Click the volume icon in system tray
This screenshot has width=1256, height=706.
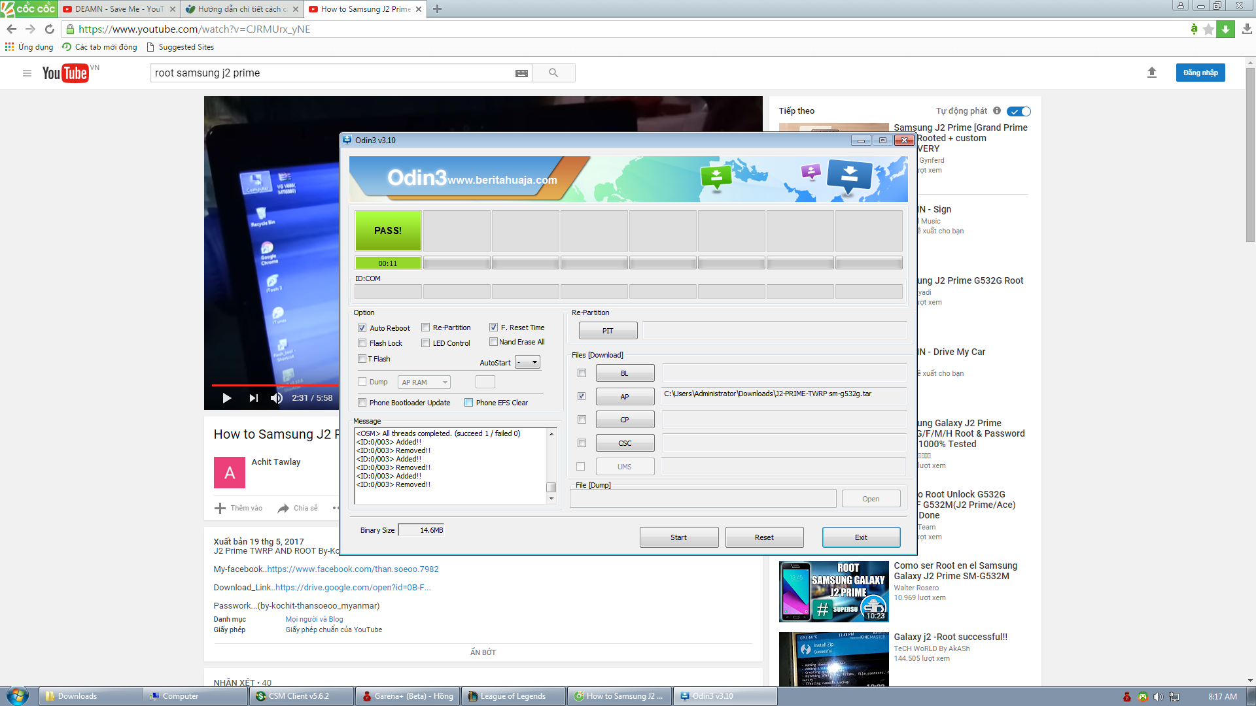click(1159, 697)
